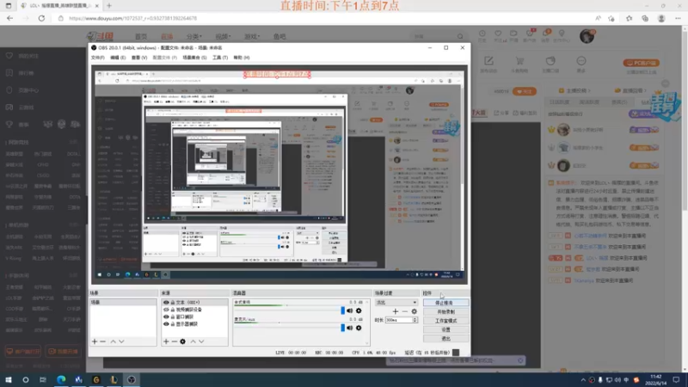
Task: Click the start recording button (开始录制)
Action: tap(445, 311)
